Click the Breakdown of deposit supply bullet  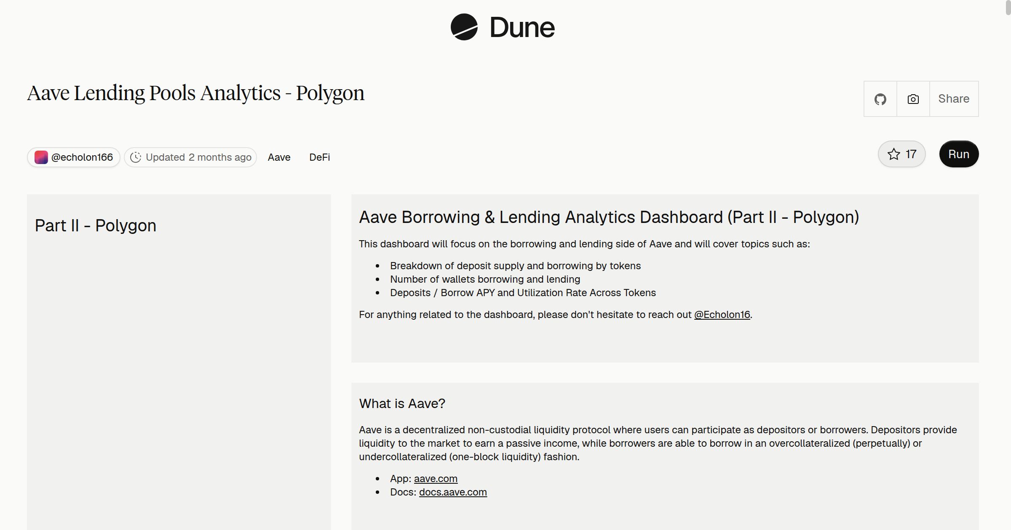pos(515,266)
